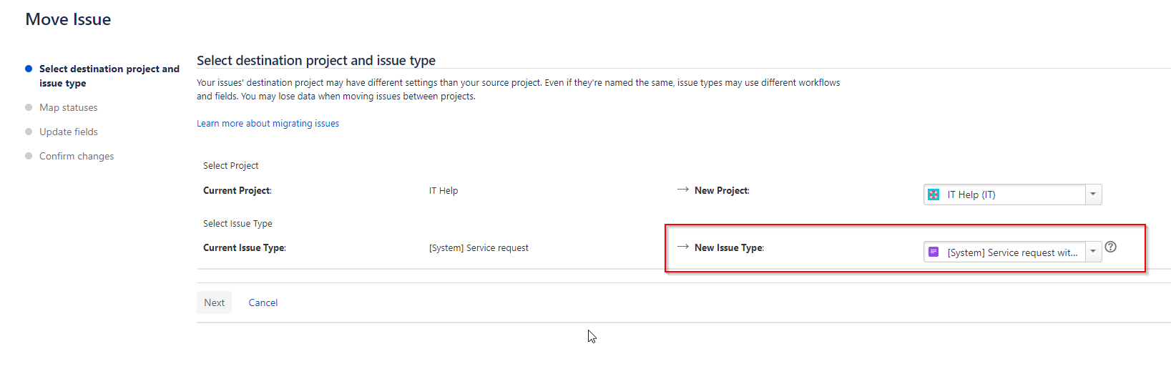Click the 'Select destination project and issue type' heading

coord(316,60)
